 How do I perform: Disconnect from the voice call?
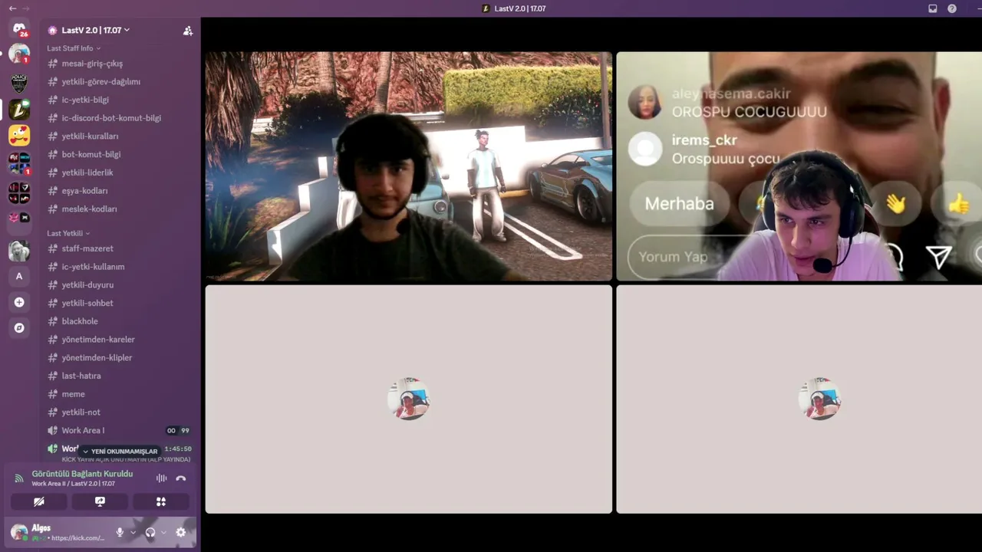point(181,478)
